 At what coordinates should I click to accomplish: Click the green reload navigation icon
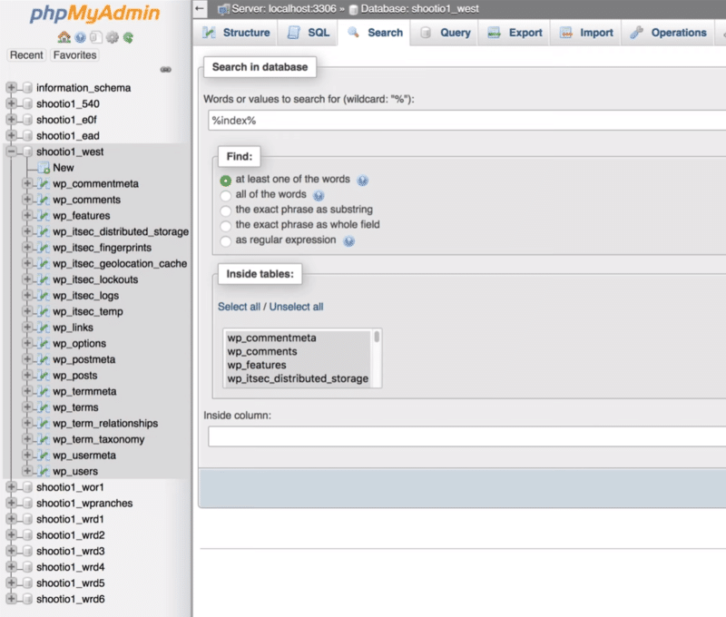128,37
